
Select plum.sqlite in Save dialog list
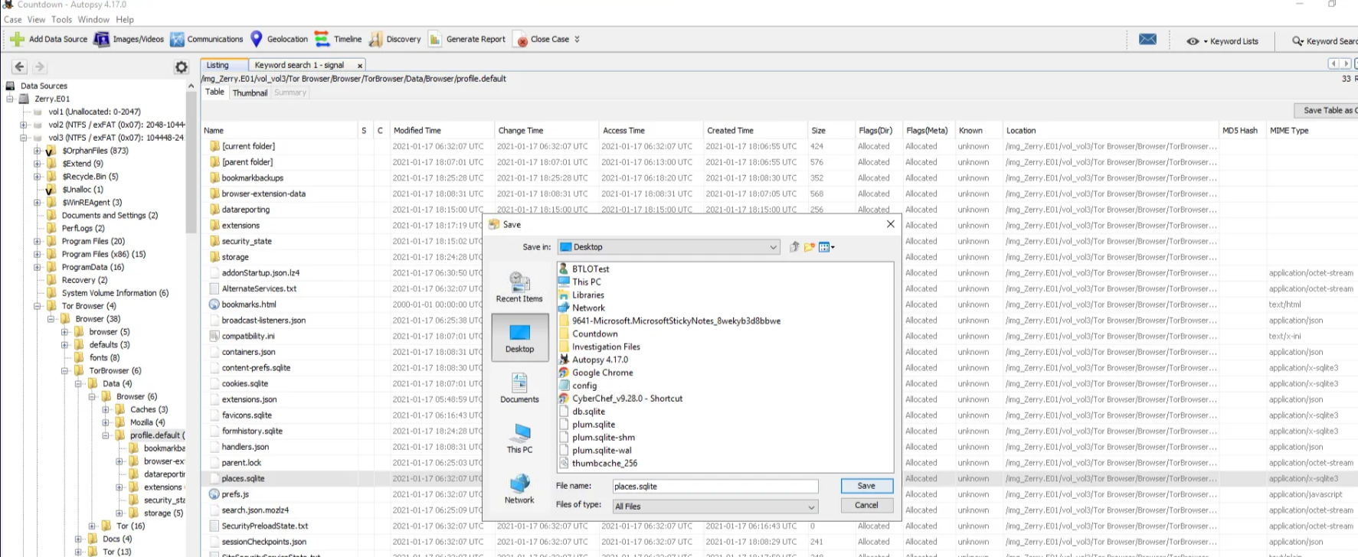(x=587, y=425)
